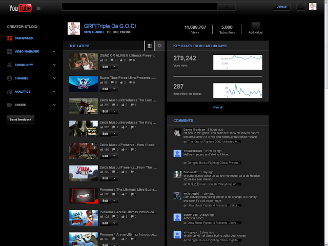Viewport: 328px width, 246px height.
Task: Open Edit dropdown arrow for Persona 4 Ultimax Suple
Action: pyautogui.click(x=114, y=201)
